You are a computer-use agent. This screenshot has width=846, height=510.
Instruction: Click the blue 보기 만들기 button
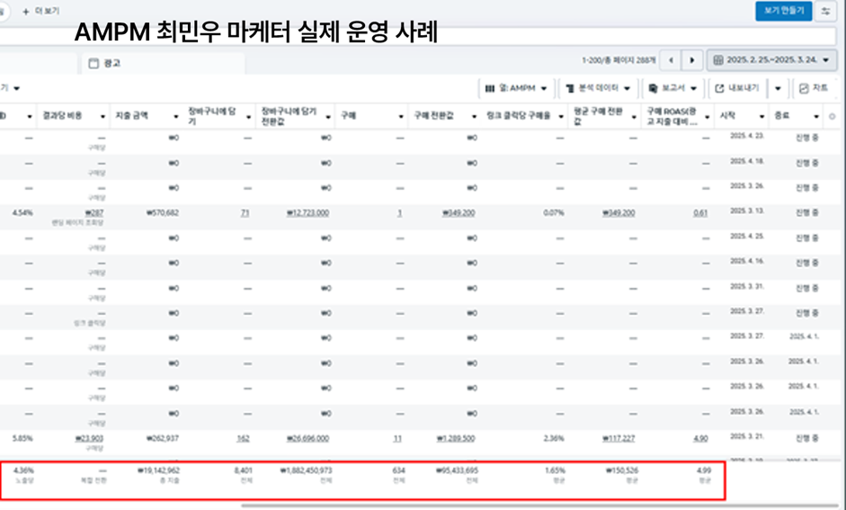point(783,11)
